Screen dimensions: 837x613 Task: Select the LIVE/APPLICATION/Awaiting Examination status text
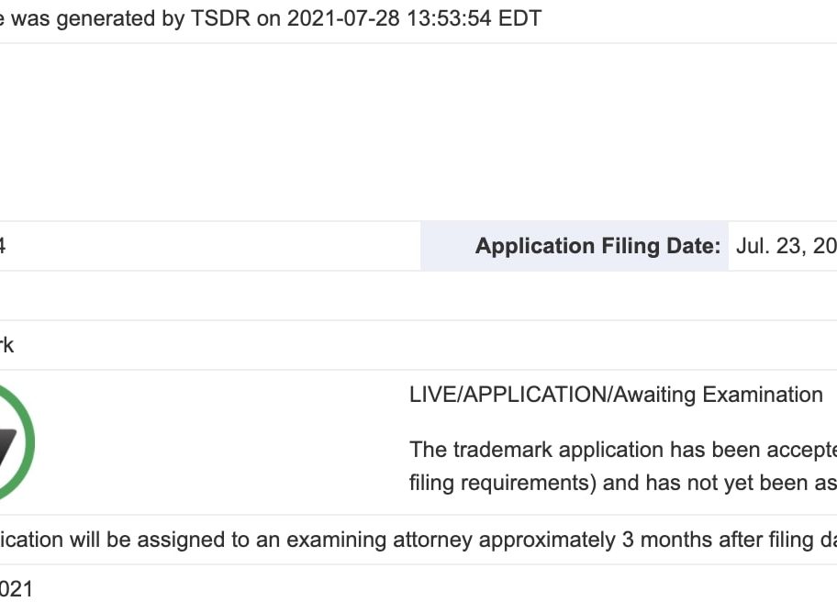tap(616, 396)
